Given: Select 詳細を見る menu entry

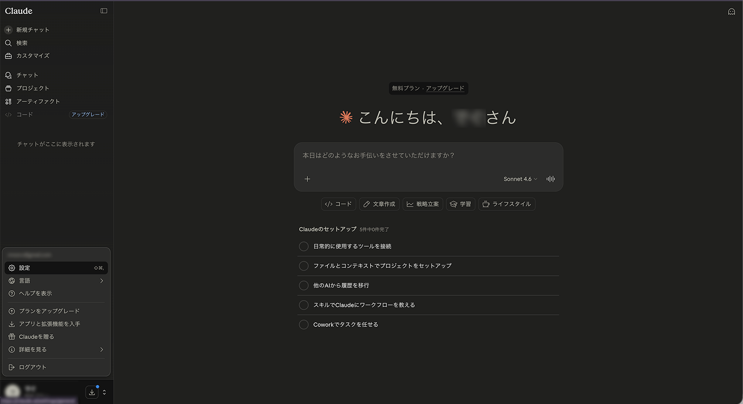Looking at the screenshot, I should tap(56, 350).
